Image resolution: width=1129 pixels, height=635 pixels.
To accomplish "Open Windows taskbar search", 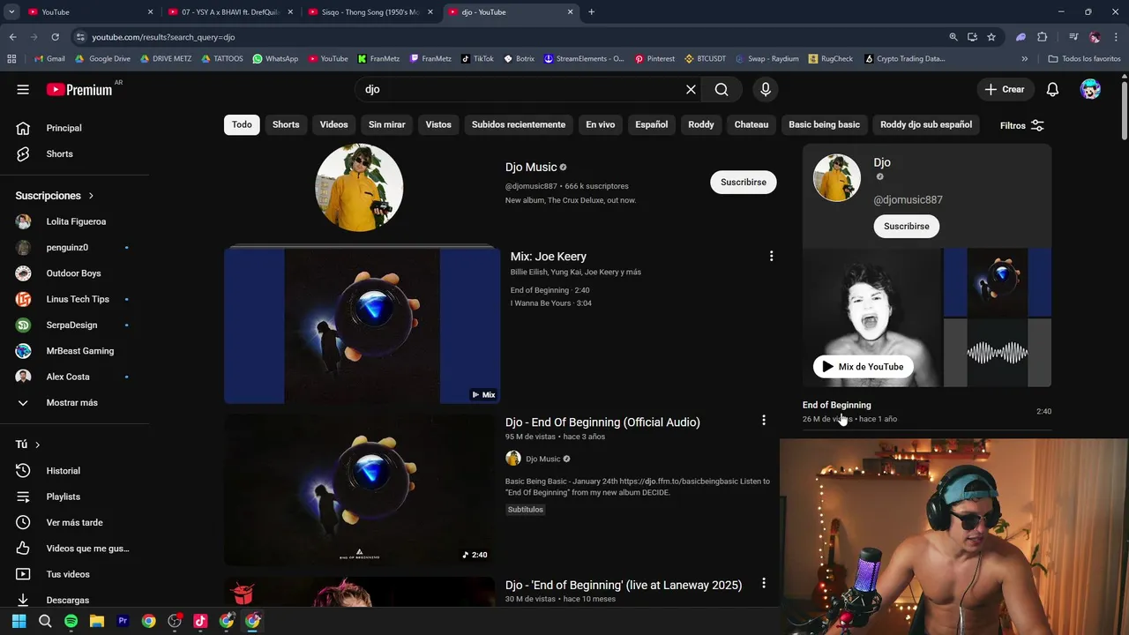I will (45, 621).
